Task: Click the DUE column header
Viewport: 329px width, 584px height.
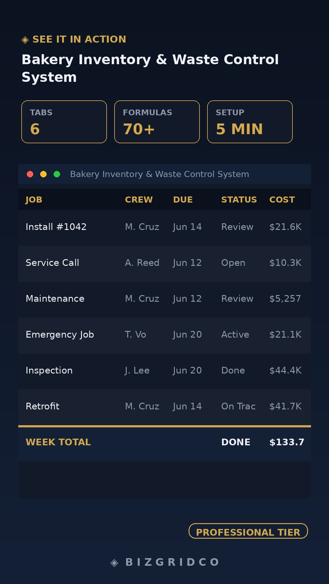Action: click(x=183, y=200)
